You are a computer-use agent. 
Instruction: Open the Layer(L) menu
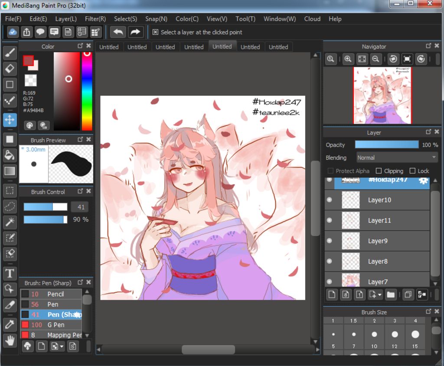[66, 19]
